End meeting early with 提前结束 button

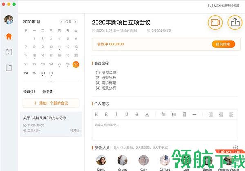[223, 44]
